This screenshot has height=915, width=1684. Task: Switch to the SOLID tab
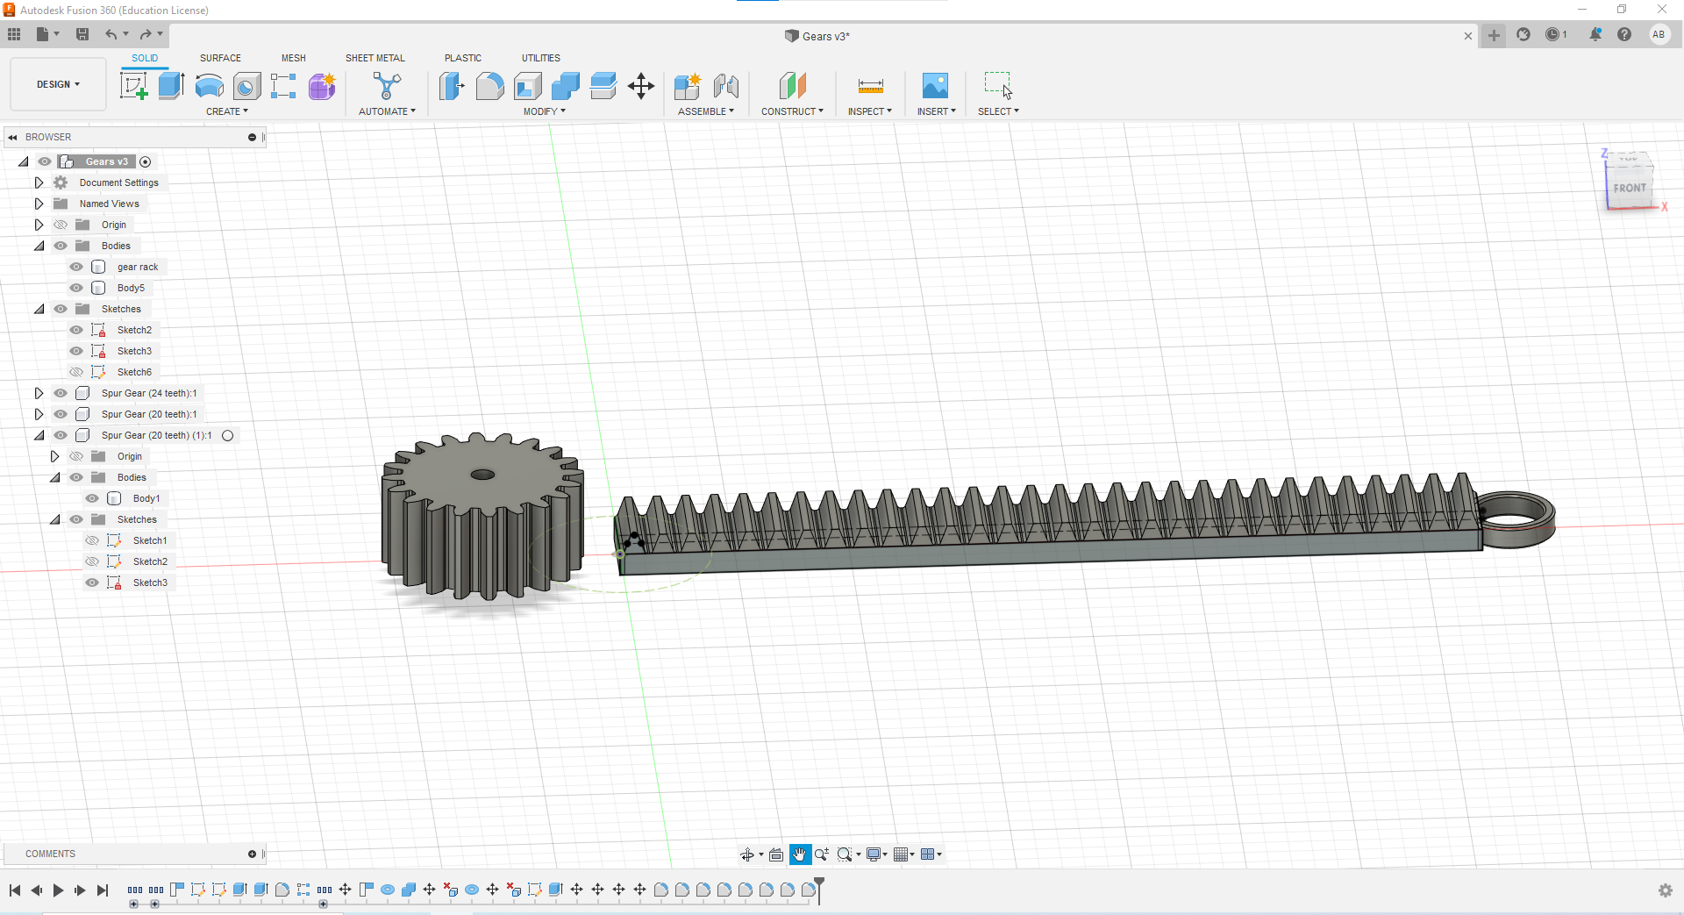click(x=145, y=58)
